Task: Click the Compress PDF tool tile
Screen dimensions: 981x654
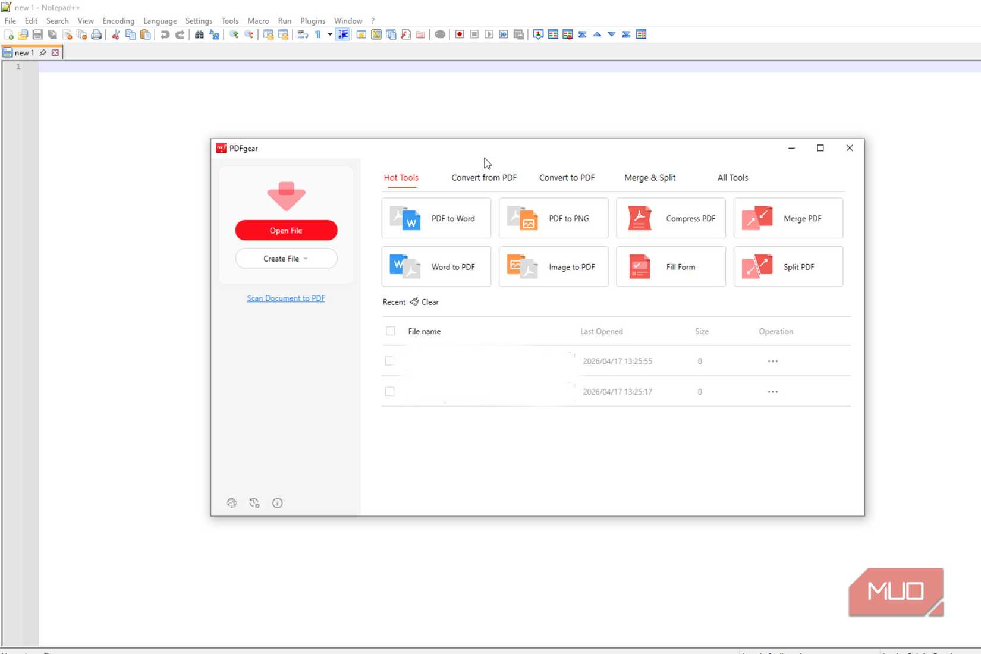Action: pos(671,218)
